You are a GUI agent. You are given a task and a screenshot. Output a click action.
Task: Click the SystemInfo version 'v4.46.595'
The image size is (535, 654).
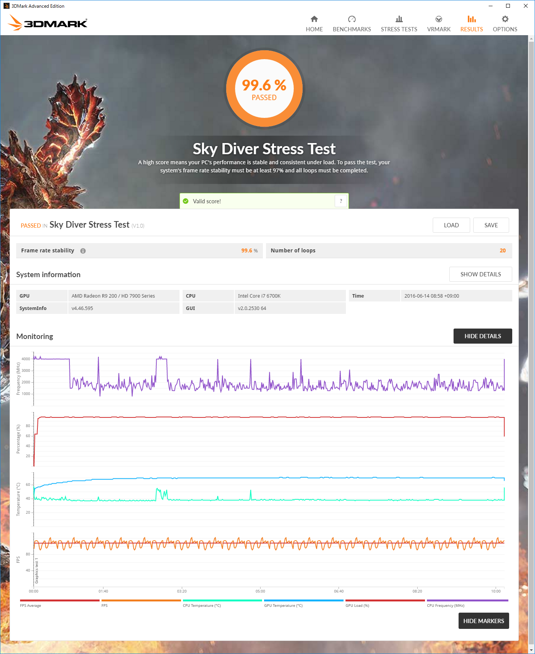pos(82,308)
